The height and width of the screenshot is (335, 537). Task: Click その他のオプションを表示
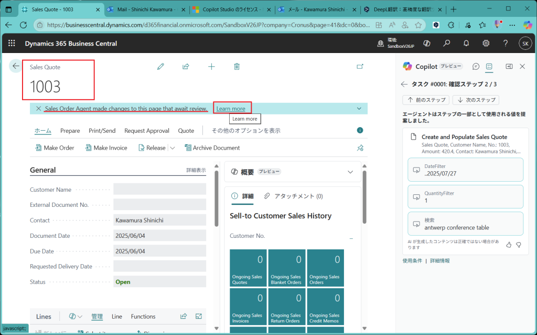(246, 131)
